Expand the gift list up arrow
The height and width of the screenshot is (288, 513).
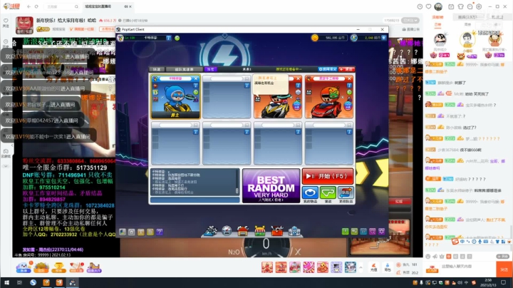[361, 268]
